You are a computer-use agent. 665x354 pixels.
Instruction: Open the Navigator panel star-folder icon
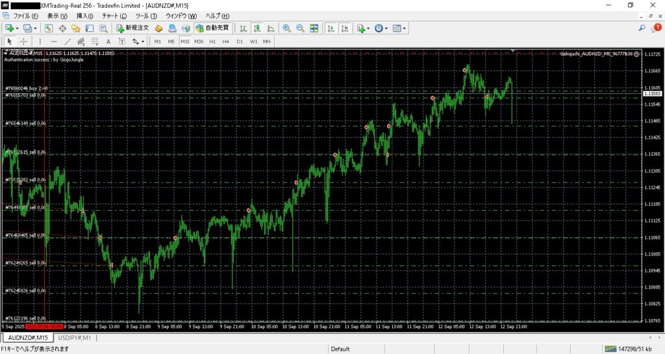pyautogui.click(x=76, y=28)
